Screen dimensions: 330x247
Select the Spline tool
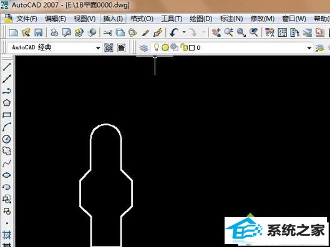pos(7,163)
